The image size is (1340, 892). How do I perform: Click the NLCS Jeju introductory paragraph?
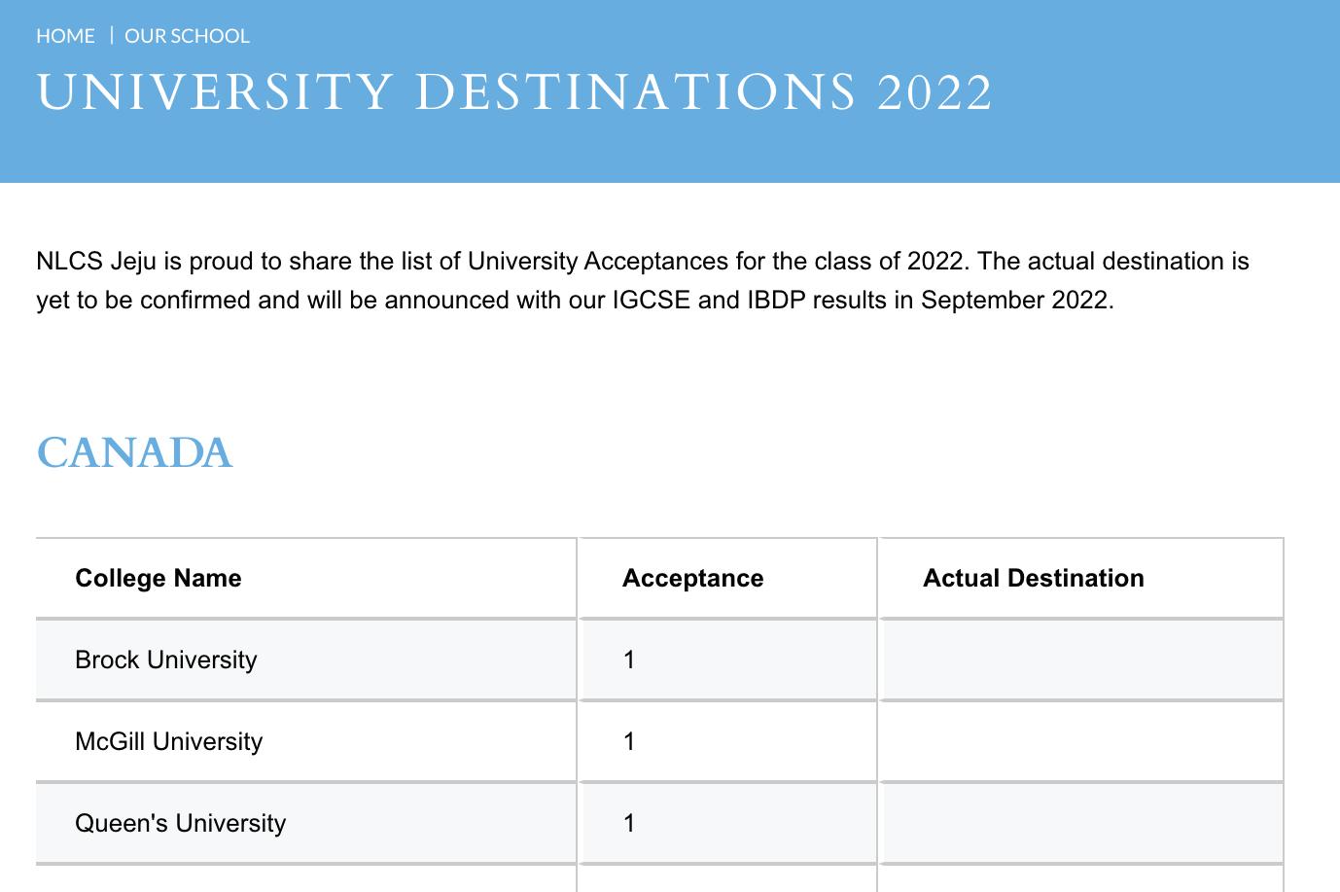point(642,262)
